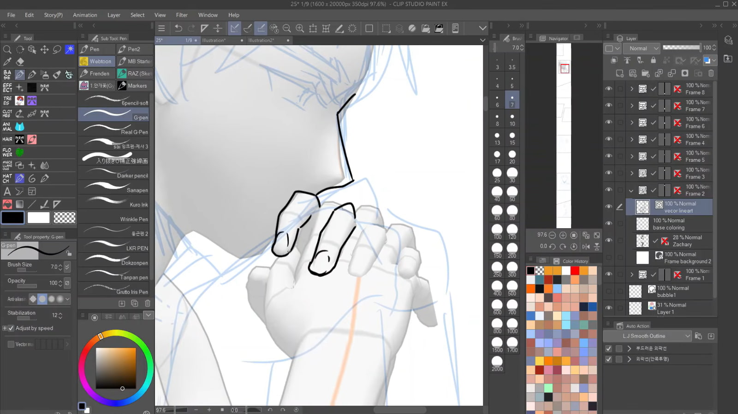The height and width of the screenshot is (414, 738).
Task: Select the Zoom magnifier tool
Action: 7,49
